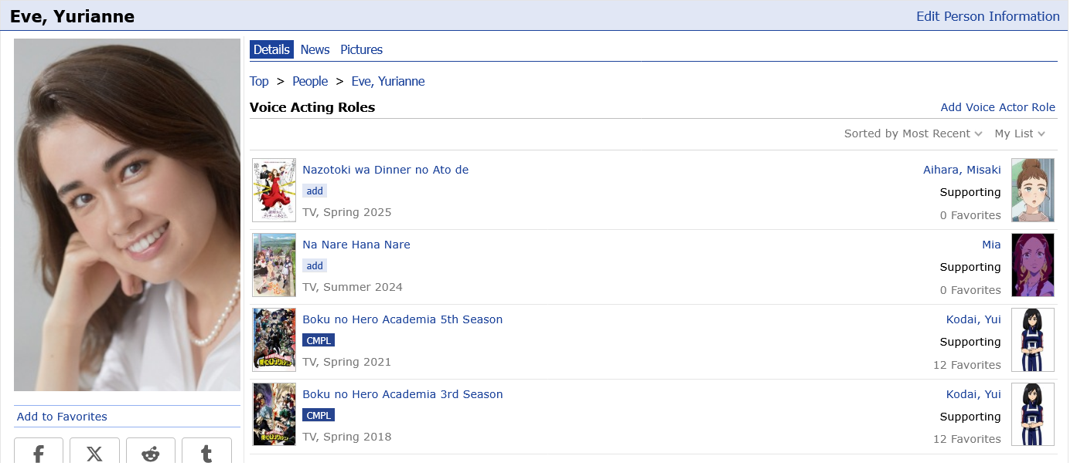Share the page on Facebook
1077x466 pixels.
click(x=39, y=452)
